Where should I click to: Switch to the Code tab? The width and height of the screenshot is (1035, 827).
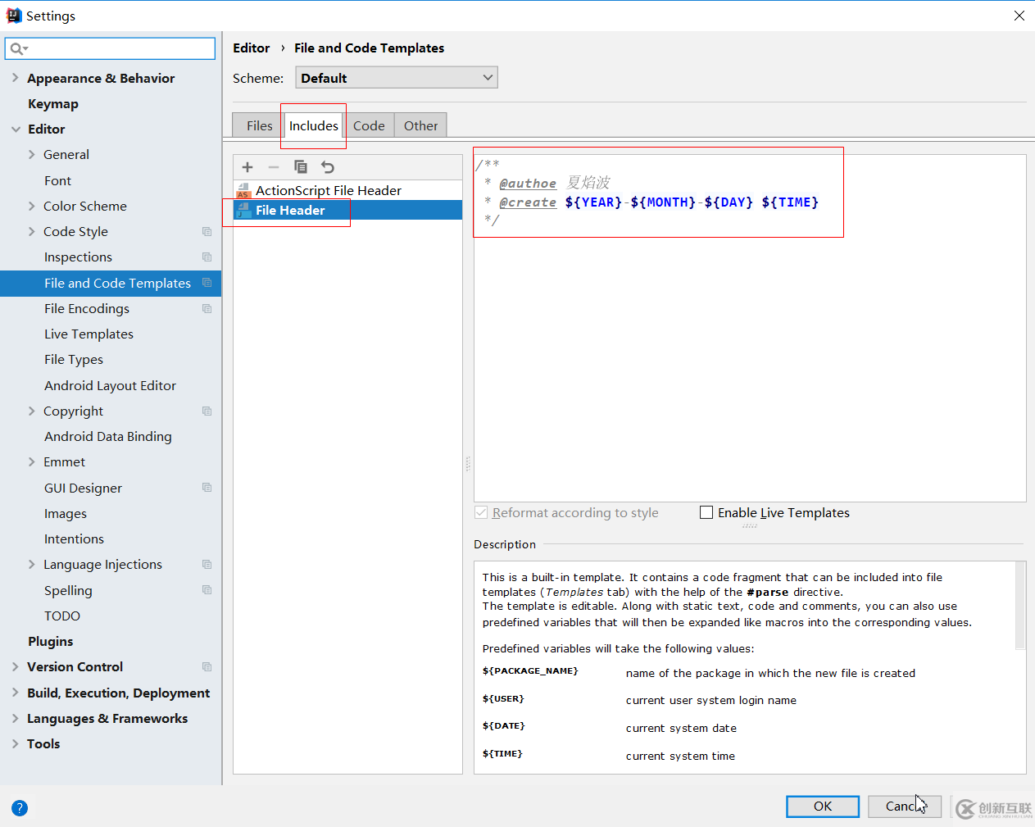point(369,125)
